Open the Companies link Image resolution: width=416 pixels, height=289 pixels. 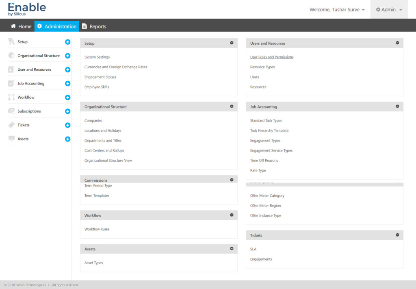coord(93,120)
